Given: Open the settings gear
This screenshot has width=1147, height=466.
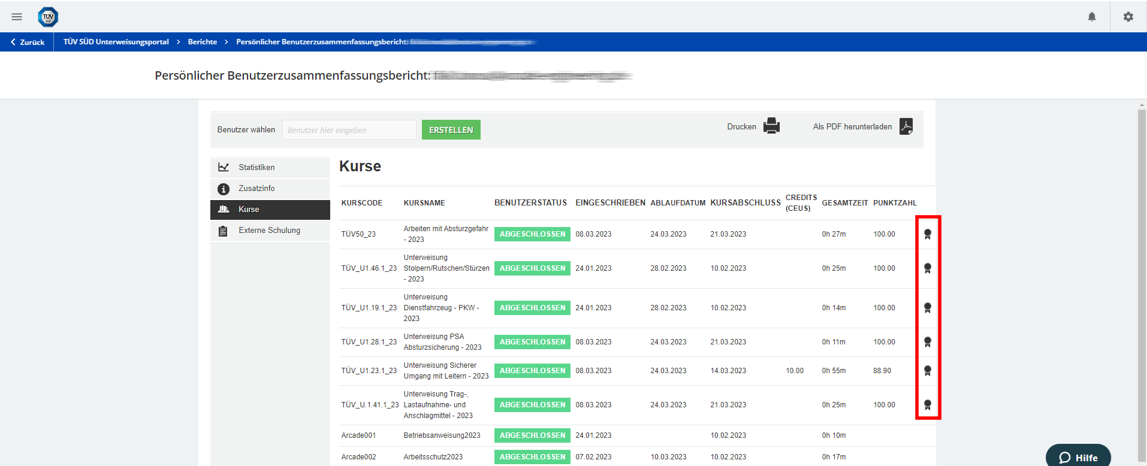Looking at the screenshot, I should click(x=1128, y=17).
